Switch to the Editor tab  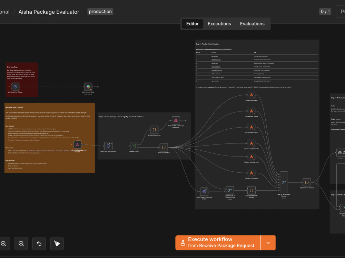point(192,24)
